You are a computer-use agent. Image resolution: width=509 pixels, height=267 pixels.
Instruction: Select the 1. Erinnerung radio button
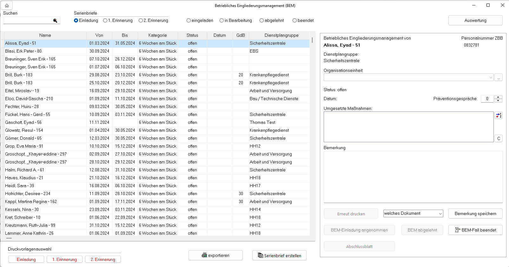tap(105, 21)
